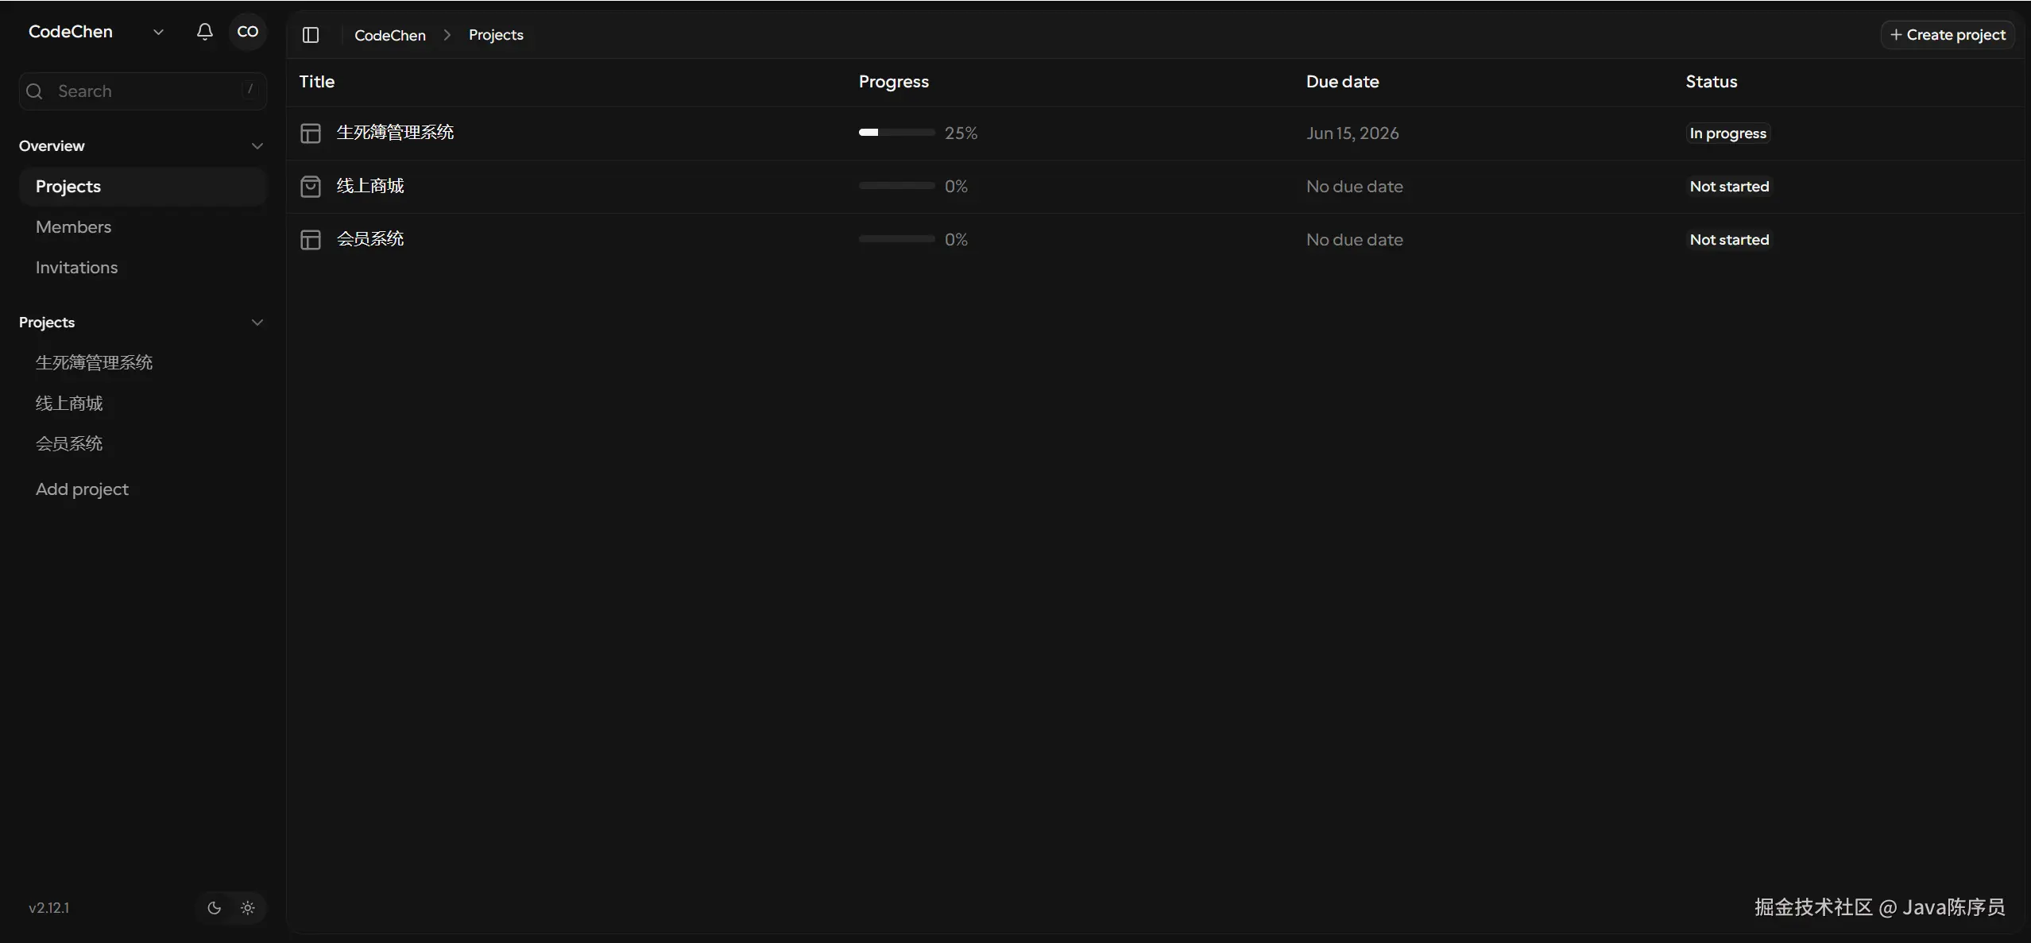
Task: Click the 线上商城 shopping bag icon
Action: pyautogui.click(x=311, y=186)
